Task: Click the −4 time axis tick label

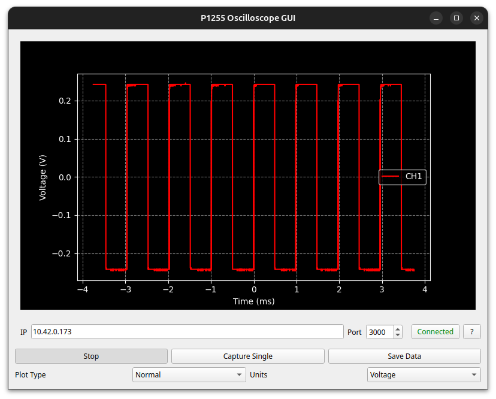Action: [83, 289]
